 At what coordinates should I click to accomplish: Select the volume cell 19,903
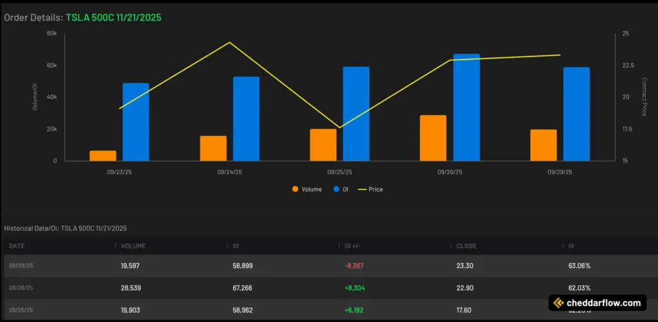[130, 310]
